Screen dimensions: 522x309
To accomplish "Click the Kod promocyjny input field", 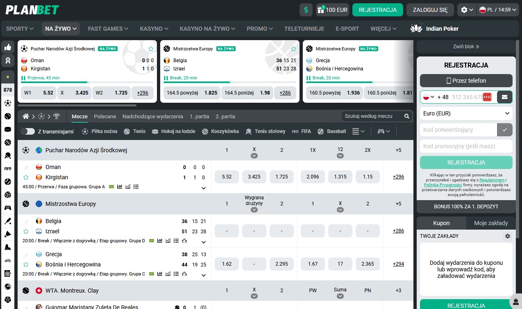I will point(466,146).
